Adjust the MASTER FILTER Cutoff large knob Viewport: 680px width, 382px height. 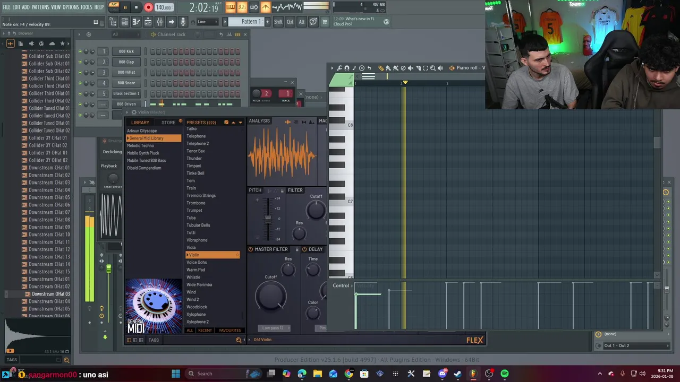point(271,297)
